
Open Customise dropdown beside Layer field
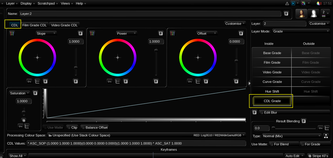point(319,23)
